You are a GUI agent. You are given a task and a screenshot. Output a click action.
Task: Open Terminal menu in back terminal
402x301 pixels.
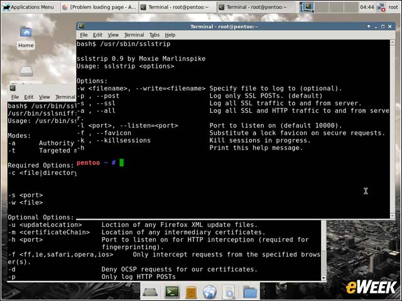65,97
